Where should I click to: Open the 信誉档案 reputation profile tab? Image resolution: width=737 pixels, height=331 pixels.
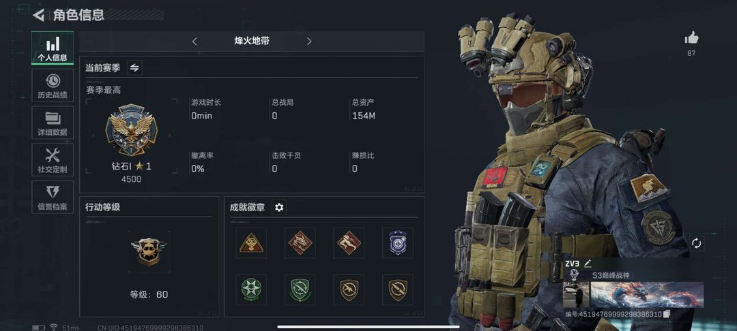(53, 197)
